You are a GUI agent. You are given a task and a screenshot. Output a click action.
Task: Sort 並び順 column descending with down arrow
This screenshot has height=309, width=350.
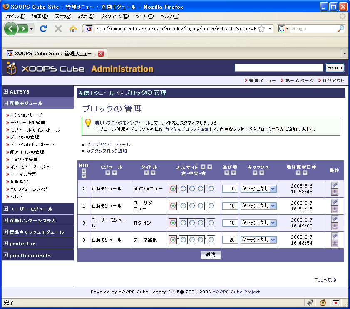233,173
